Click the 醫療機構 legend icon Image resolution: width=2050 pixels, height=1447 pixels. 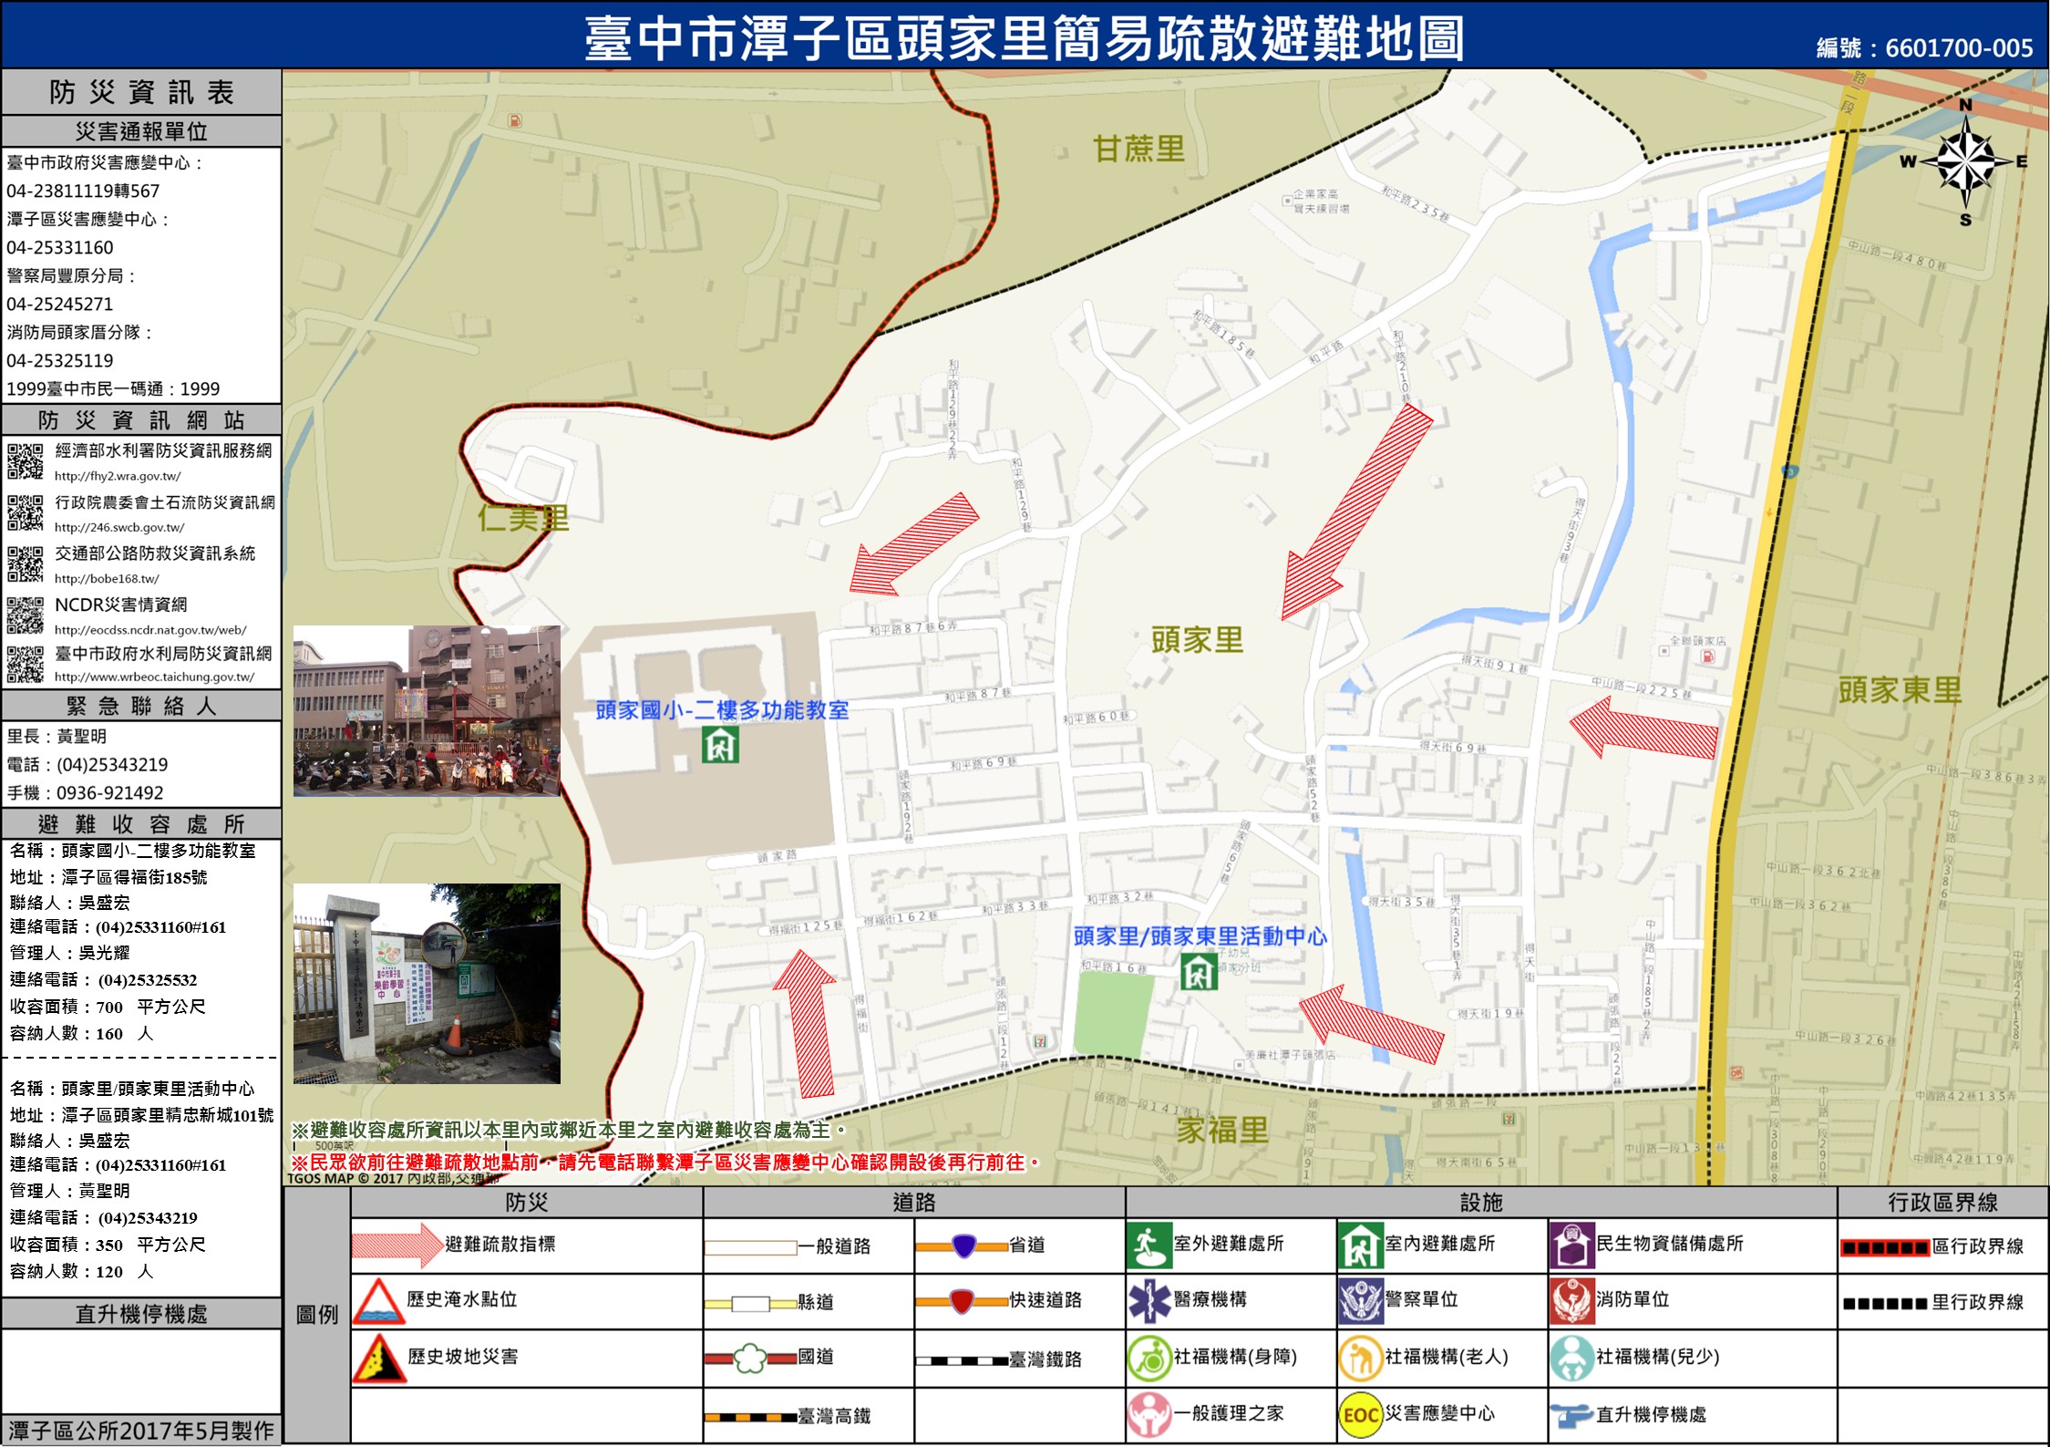tap(1149, 1301)
